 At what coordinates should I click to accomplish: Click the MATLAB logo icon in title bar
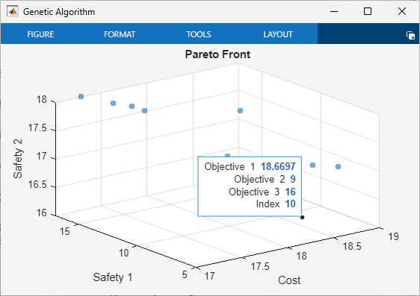[x=13, y=11]
